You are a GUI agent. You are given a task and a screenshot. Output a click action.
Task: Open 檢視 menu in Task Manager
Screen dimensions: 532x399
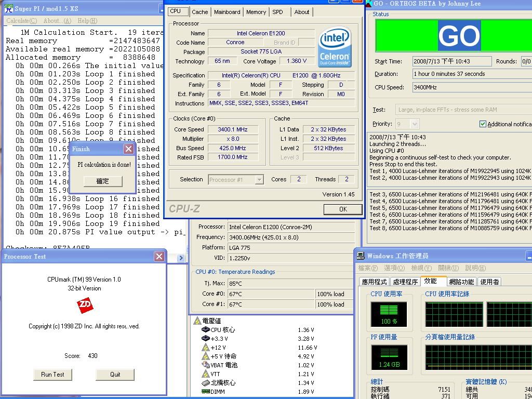[421, 268]
